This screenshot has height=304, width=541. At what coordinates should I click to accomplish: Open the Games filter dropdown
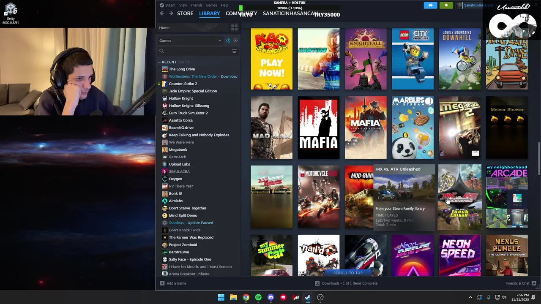[x=190, y=41]
